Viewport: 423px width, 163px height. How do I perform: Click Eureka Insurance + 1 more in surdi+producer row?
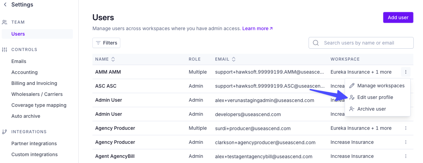pos(361,128)
